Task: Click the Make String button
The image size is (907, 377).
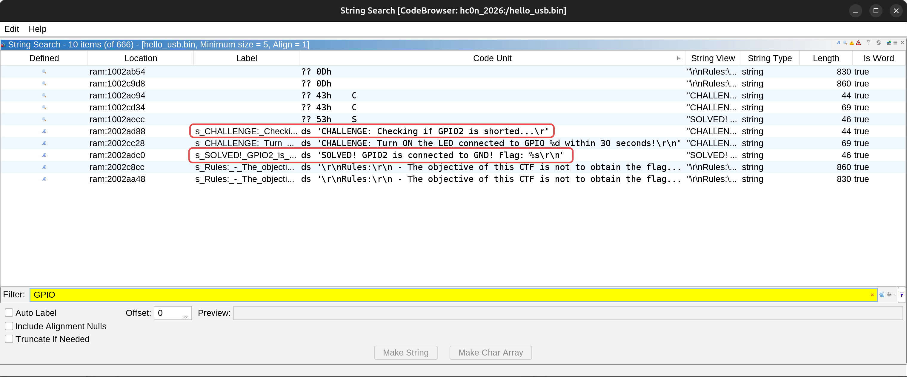Action: [x=406, y=352]
